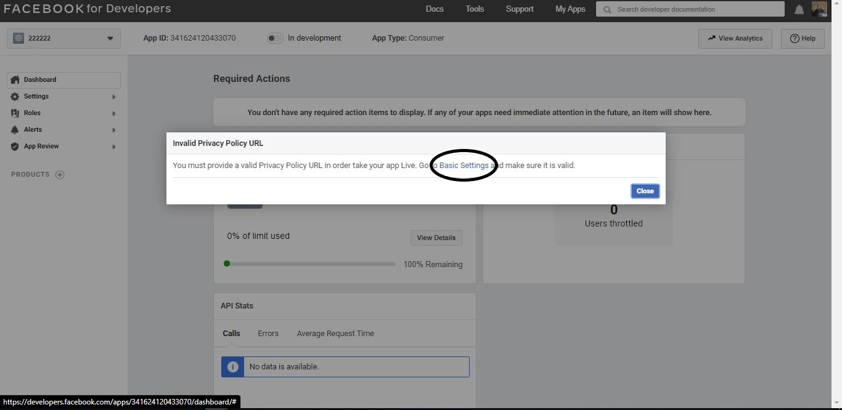Click the rate limit usage progress bar
The width and height of the screenshot is (842, 410).
coord(311,264)
